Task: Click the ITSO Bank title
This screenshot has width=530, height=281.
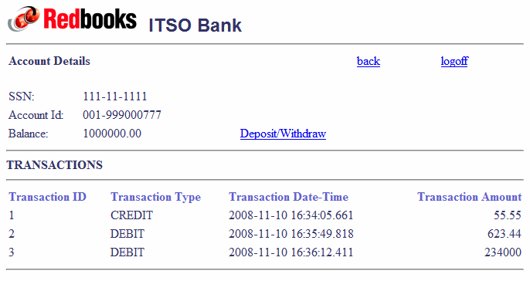Action: [195, 25]
